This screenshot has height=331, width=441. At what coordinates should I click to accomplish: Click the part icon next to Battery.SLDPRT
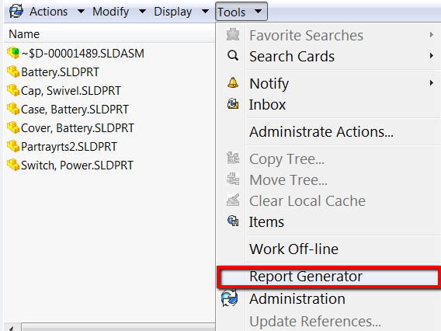13,71
